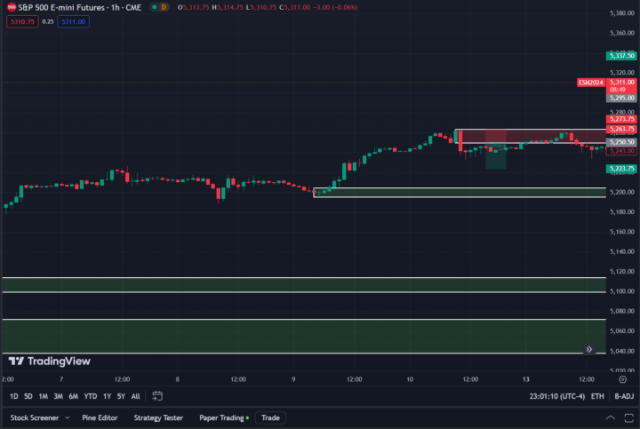Viewport: 640px width, 429px height.
Task: Click the 5,295.00 gray price label
Action: point(621,98)
